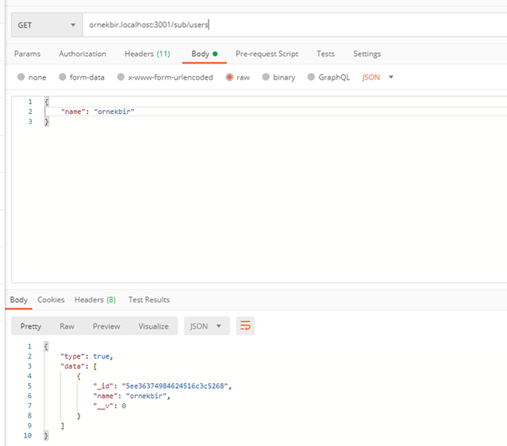This screenshot has height=446, width=507.
Task: Expand the response JSON format dropdown
Action: coord(206,326)
